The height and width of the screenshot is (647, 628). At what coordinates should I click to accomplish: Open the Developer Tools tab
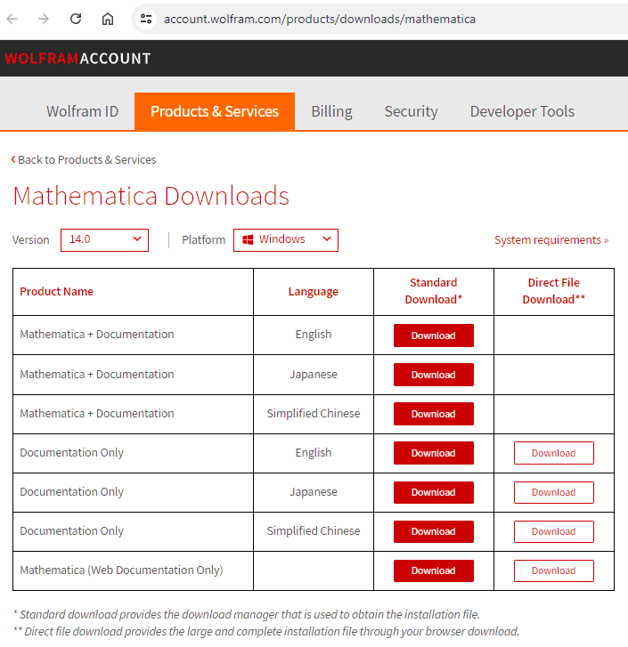coord(522,111)
